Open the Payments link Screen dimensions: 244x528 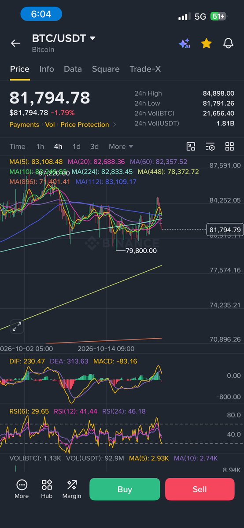(24, 125)
